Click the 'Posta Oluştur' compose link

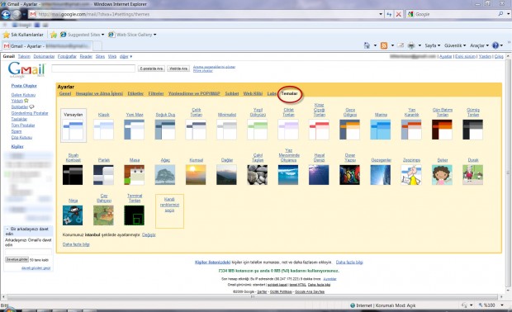(24, 86)
